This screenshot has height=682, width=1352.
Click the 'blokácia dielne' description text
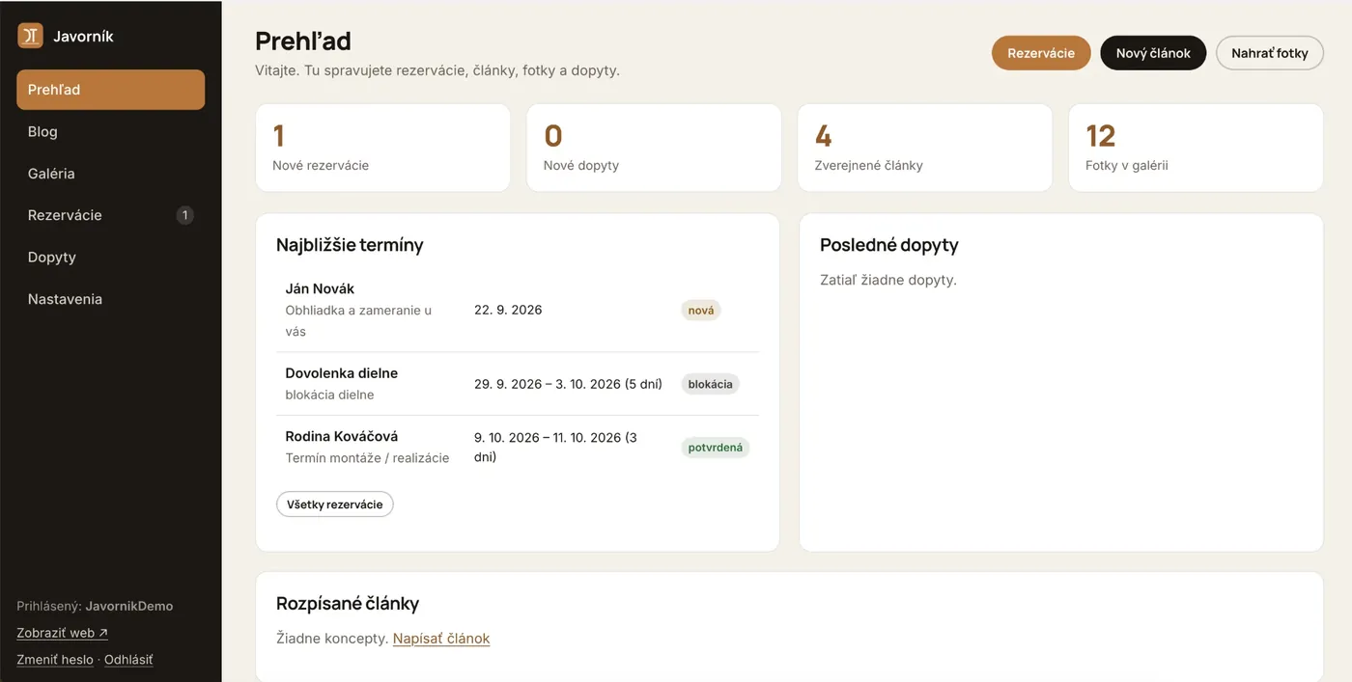pos(329,395)
